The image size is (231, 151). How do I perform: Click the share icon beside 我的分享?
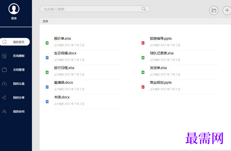click(4, 98)
